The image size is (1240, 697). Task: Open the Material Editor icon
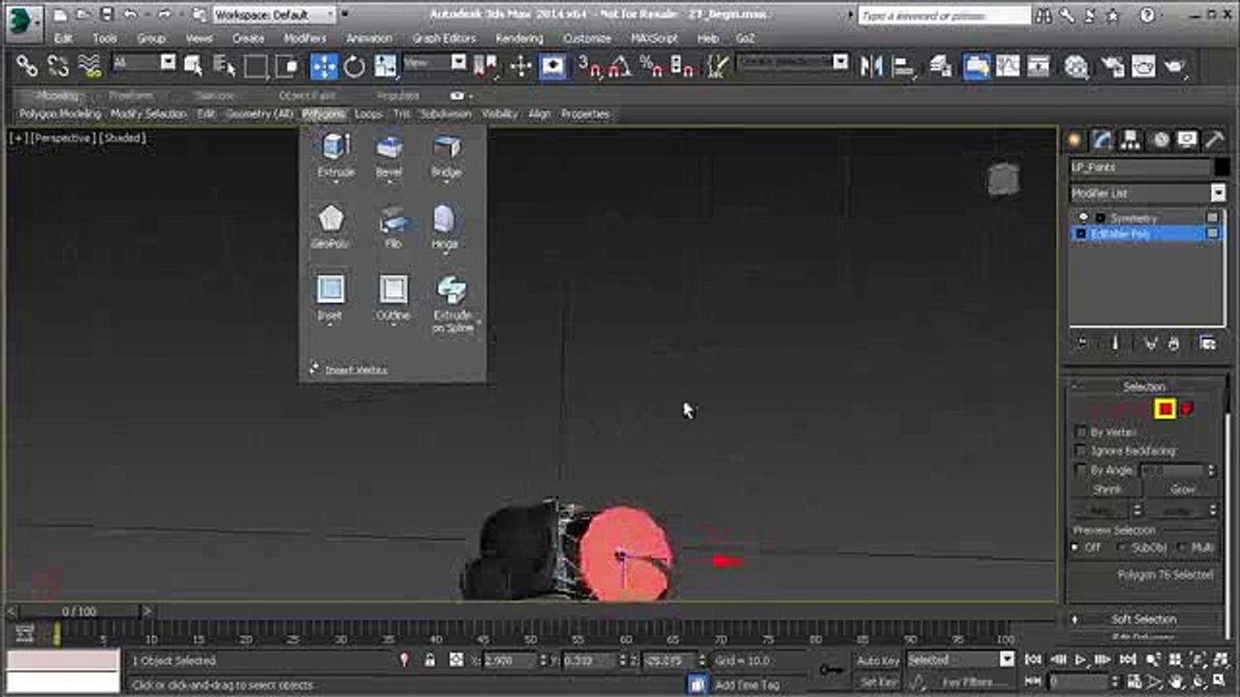[1076, 66]
